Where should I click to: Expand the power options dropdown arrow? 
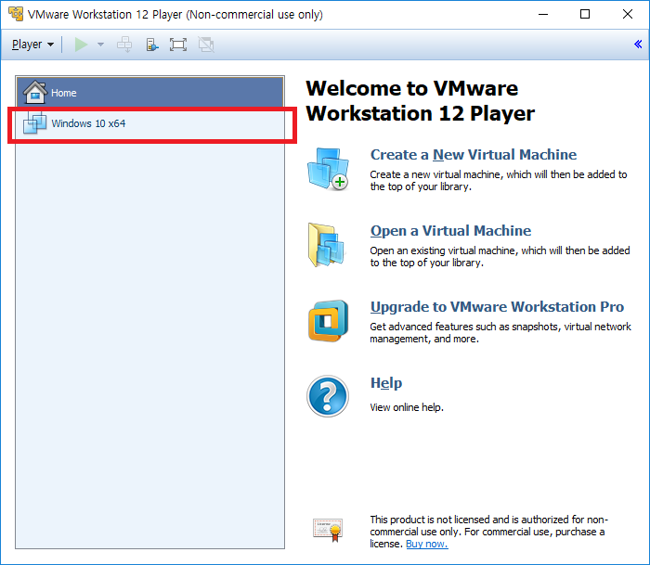[100, 45]
